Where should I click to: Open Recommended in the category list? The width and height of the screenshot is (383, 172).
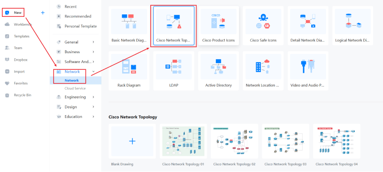[78, 16]
